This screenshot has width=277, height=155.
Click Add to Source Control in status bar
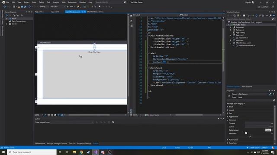point(258,148)
